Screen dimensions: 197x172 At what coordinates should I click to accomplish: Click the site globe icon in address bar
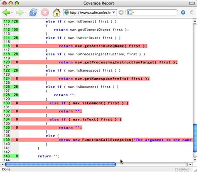tap(66, 12)
